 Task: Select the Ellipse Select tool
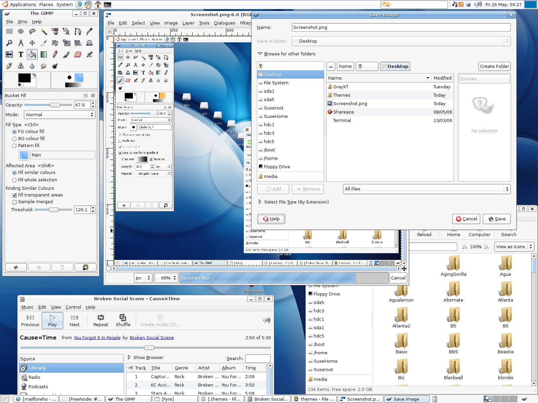click(21, 32)
